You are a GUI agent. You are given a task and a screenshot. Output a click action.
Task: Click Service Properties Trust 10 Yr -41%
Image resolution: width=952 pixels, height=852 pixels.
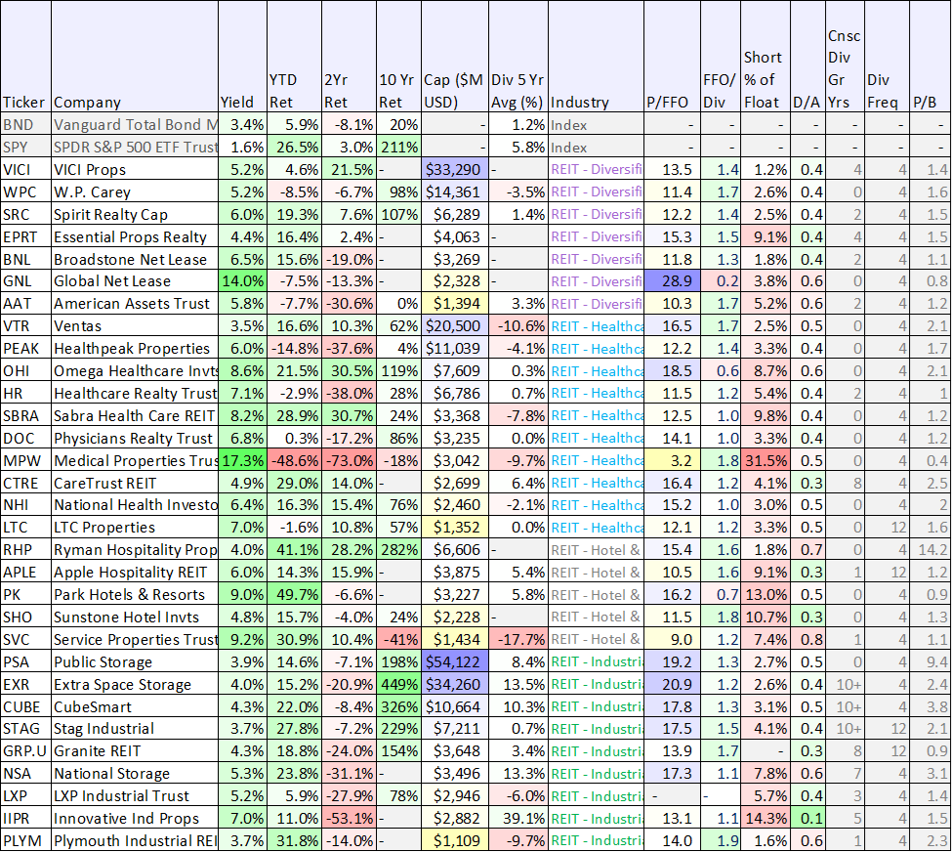tap(398, 640)
